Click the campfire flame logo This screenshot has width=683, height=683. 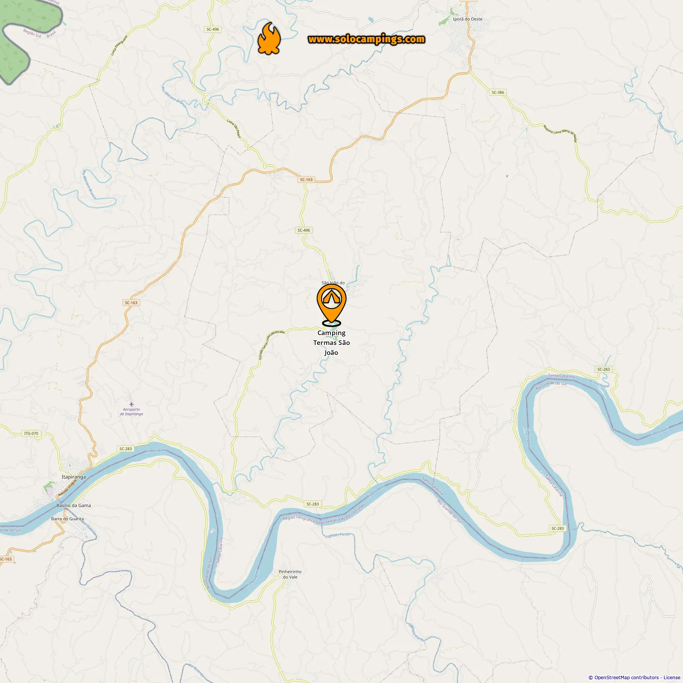(x=269, y=38)
